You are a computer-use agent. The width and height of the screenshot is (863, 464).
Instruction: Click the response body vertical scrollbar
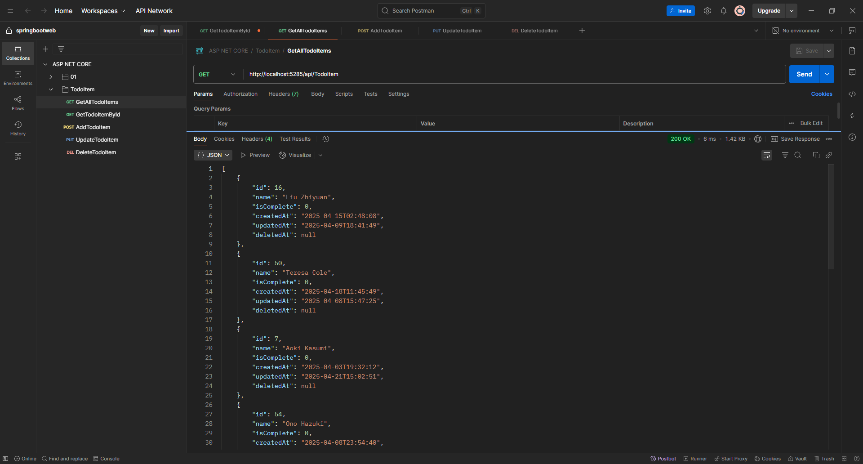[831, 217]
